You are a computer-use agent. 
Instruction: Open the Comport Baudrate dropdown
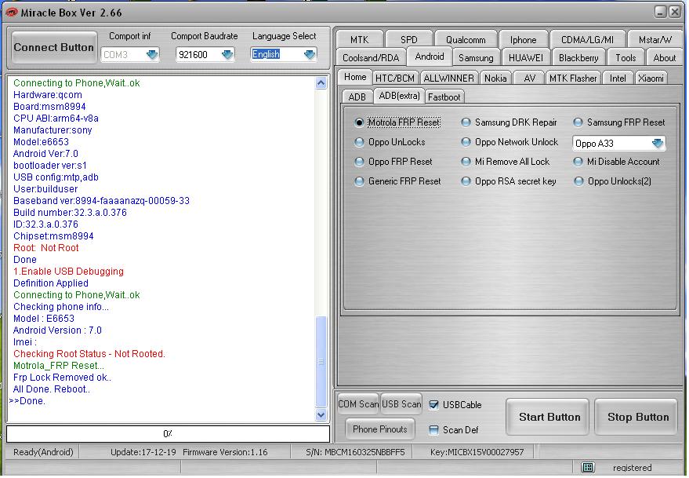tap(227, 55)
